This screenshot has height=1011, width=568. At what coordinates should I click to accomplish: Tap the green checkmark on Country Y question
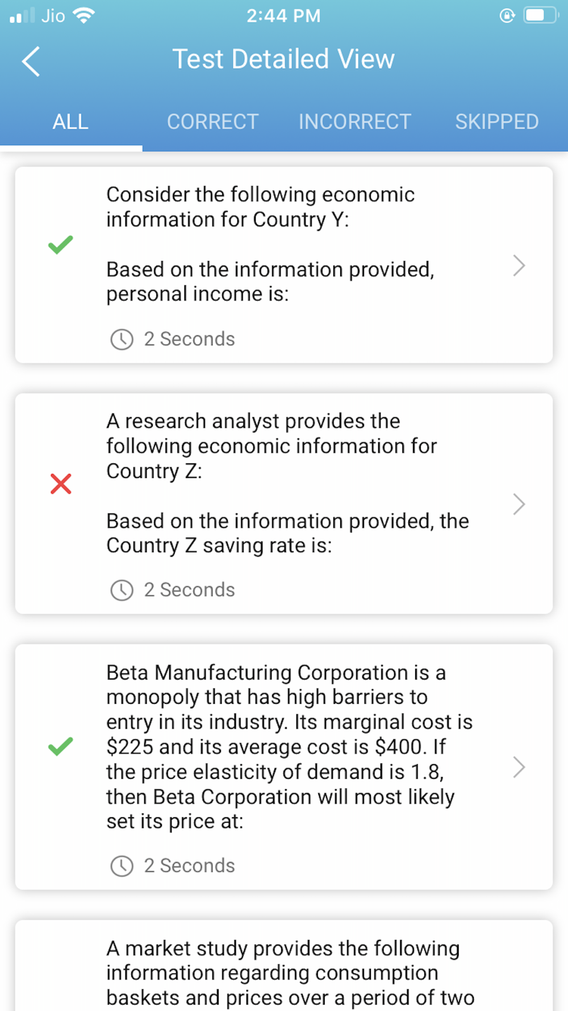[60, 245]
